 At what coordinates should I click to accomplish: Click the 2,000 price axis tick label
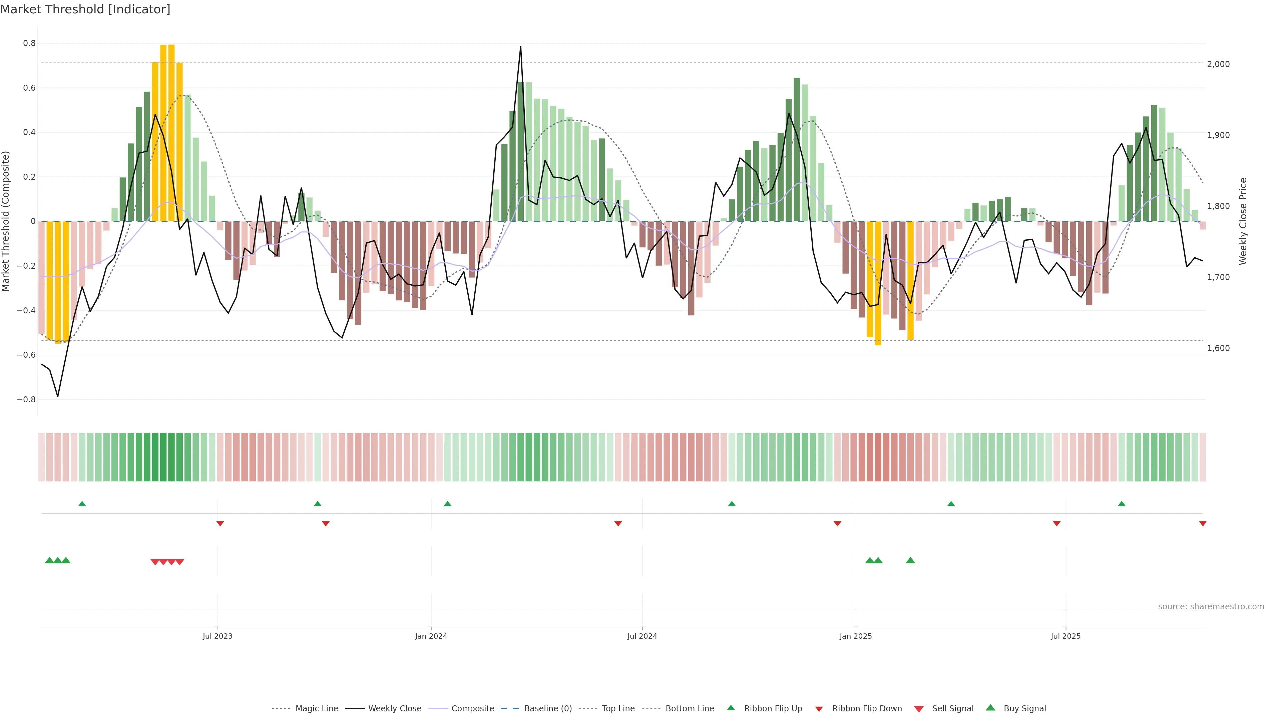click(x=1218, y=64)
